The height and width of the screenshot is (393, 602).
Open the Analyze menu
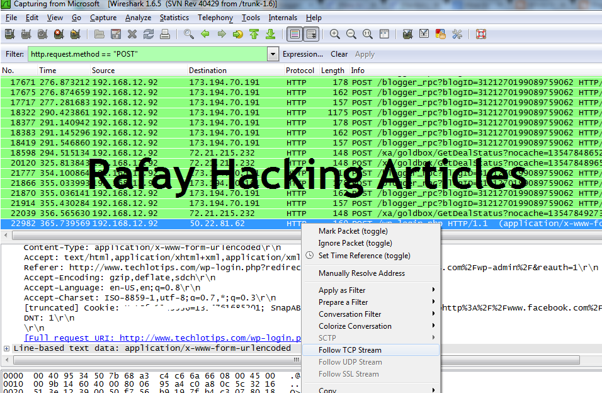[x=138, y=18]
